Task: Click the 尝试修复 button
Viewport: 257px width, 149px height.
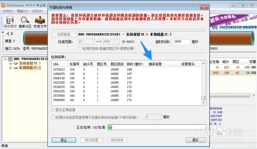Action: coord(92,140)
